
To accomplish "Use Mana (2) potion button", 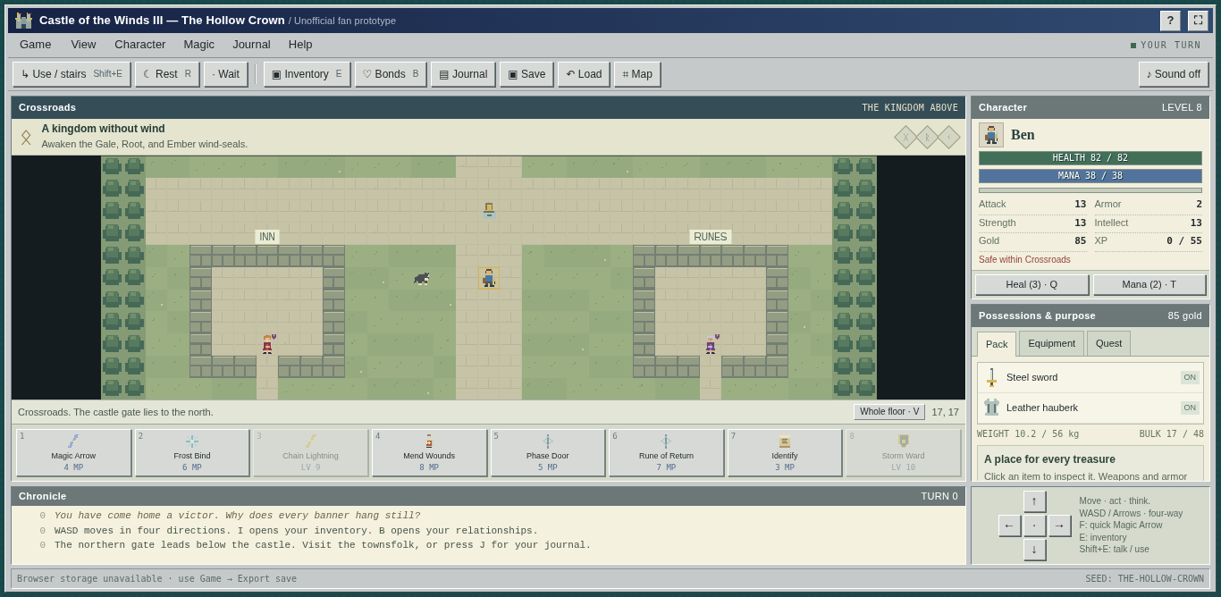I will (1149, 285).
